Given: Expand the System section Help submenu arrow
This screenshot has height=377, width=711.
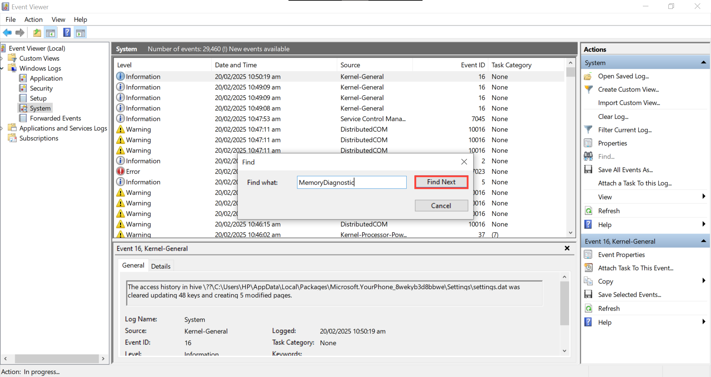Looking at the screenshot, I should [704, 224].
